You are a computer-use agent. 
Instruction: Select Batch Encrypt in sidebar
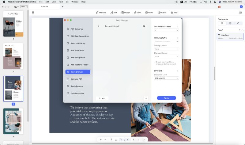click(x=78, y=72)
